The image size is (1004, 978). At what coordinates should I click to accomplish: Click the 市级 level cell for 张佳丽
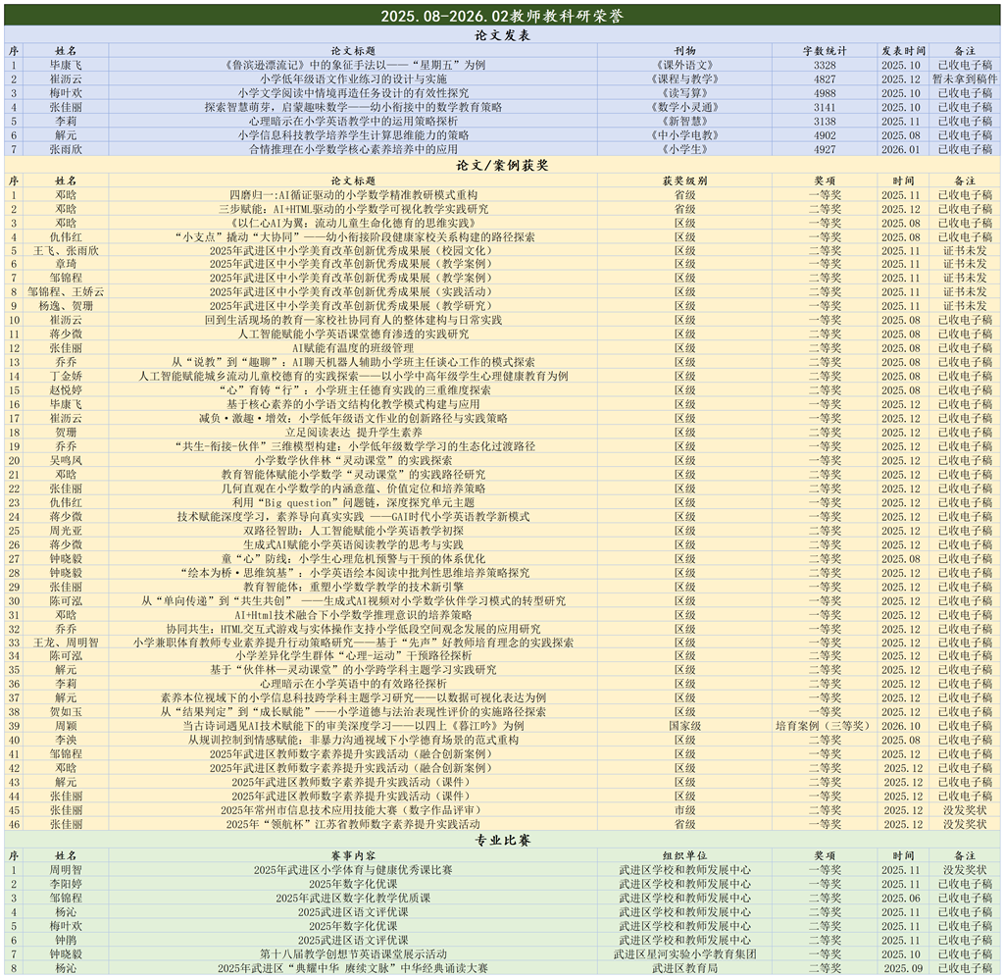click(x=686, y=809)
